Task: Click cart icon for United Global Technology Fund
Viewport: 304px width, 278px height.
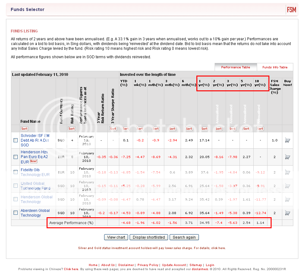Action: tap(288, 186)
